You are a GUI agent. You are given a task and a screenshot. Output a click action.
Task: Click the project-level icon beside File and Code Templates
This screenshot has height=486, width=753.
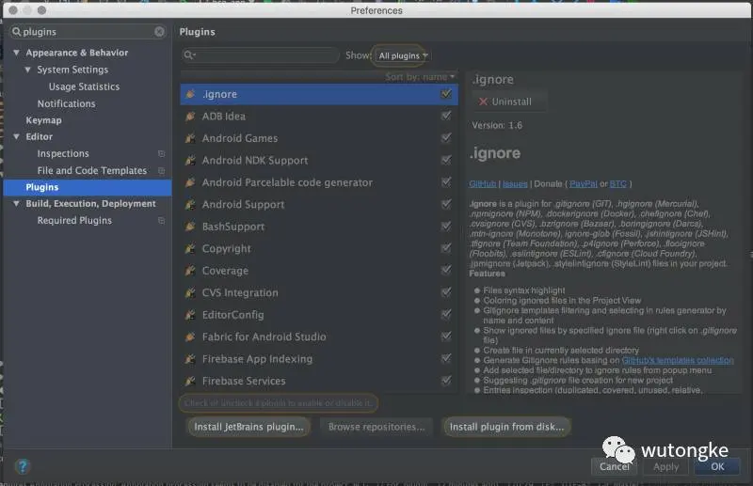tap(161, 170)
